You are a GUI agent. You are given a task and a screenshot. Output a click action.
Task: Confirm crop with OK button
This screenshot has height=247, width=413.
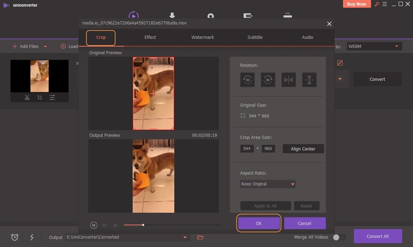click(258, 223)
